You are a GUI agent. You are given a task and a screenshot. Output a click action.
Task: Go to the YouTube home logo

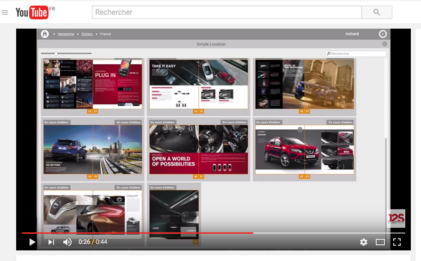click(31, 12)
